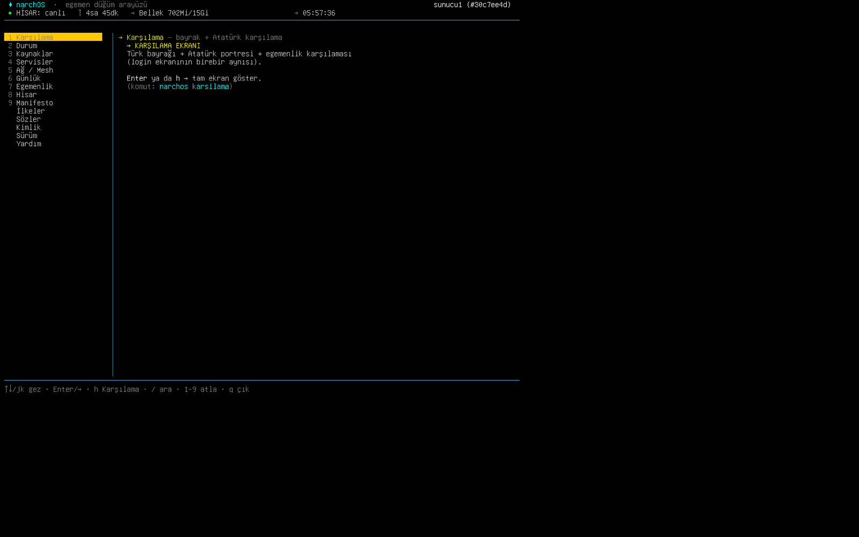The height and width of the screenshot is (537, 859).
Task: Click the '(login ekranının birebir aynısı).' line
Action: [194, 62]
